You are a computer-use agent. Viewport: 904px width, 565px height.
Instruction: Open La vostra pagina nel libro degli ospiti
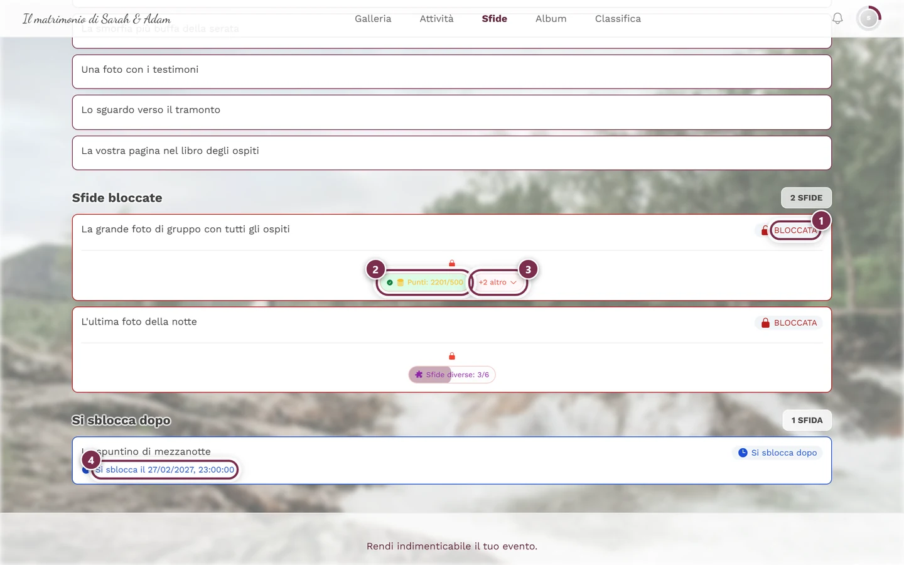coord(452,153)
